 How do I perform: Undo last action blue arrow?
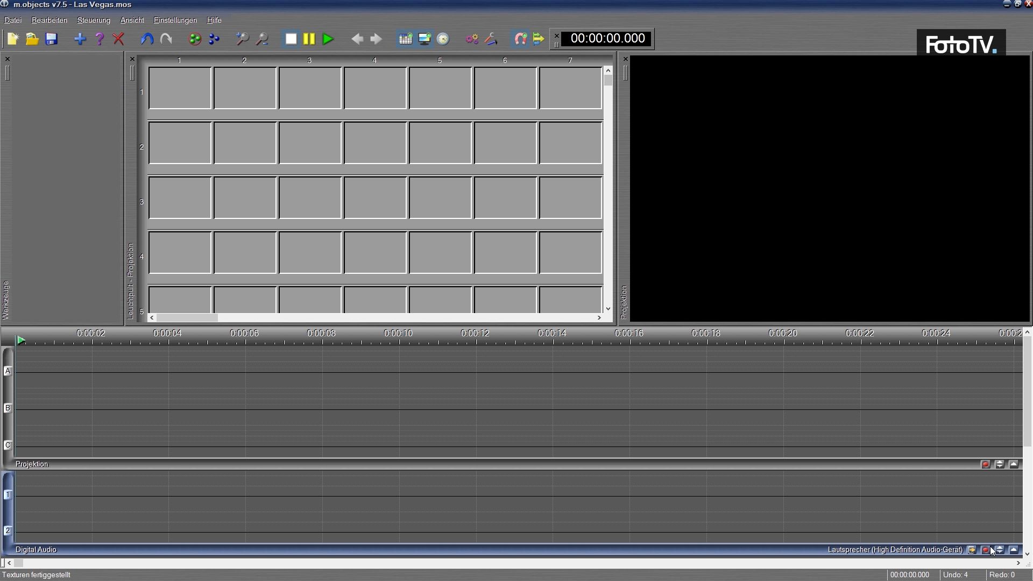click(147, 39)
